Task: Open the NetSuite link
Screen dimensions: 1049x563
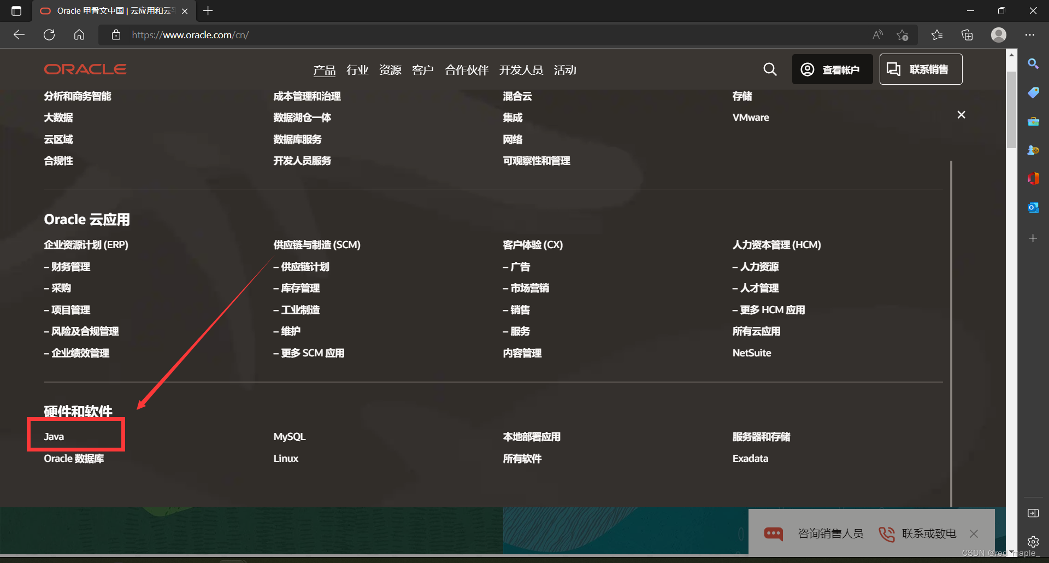Action: click(x=752, y=353)
